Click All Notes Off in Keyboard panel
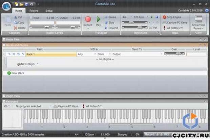 92,106
